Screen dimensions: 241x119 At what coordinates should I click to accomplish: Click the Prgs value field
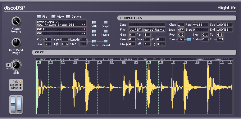tap(48, 39)
